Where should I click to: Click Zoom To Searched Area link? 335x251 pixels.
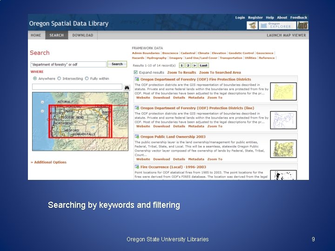220,73
